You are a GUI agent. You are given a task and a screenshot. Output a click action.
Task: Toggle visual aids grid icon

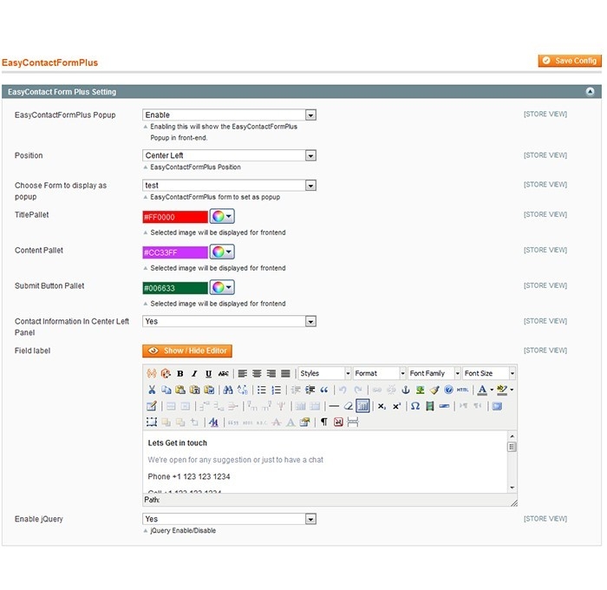pyautogui.click(x=362, y=406)
